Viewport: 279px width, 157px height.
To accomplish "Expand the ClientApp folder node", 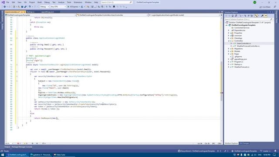I will tap(228, 38).
